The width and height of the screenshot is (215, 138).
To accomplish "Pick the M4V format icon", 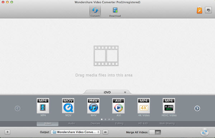I will [x=94, y=106].
